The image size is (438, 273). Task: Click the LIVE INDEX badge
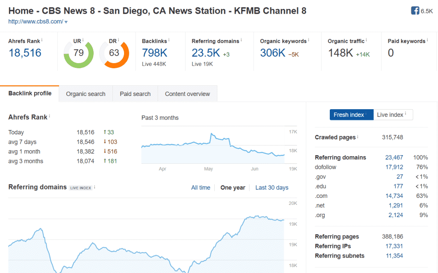pos(80,188)
